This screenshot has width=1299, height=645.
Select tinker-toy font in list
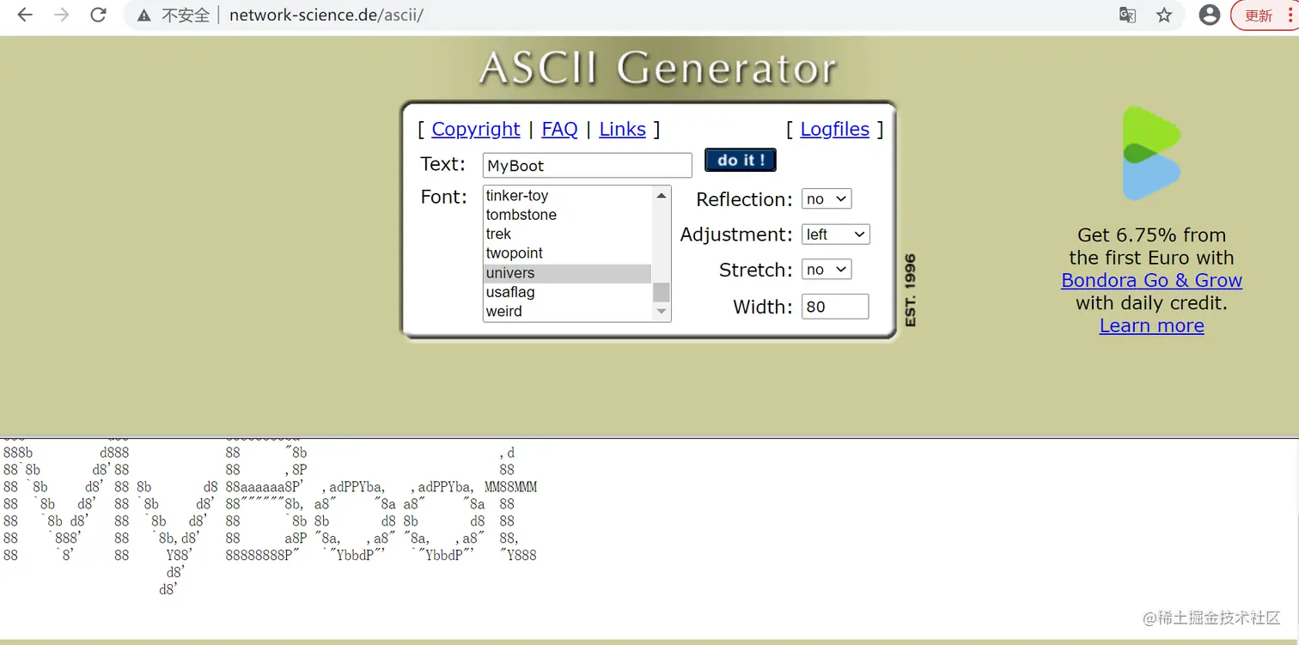[x=567, y=196]
